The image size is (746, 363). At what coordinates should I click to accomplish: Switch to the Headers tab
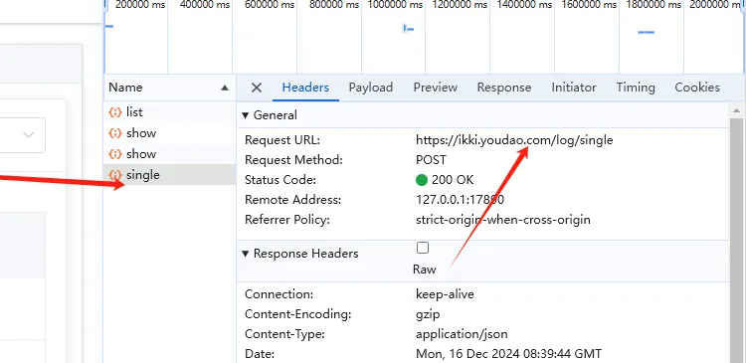pos(305,88)
